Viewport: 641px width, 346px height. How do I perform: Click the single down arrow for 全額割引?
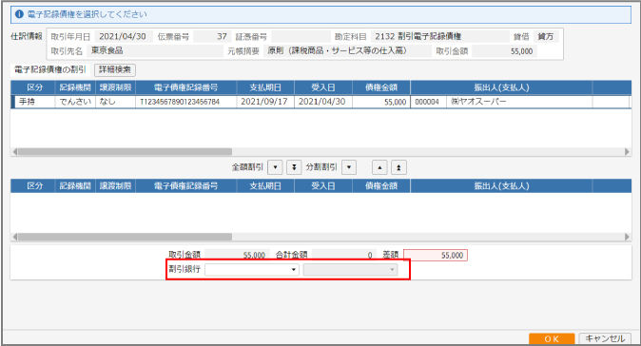coord(275,167)
